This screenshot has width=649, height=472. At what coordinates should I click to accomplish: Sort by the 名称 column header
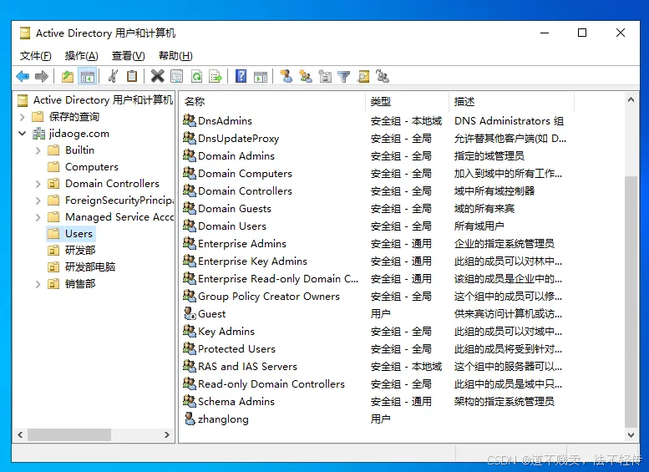[273, 101]
